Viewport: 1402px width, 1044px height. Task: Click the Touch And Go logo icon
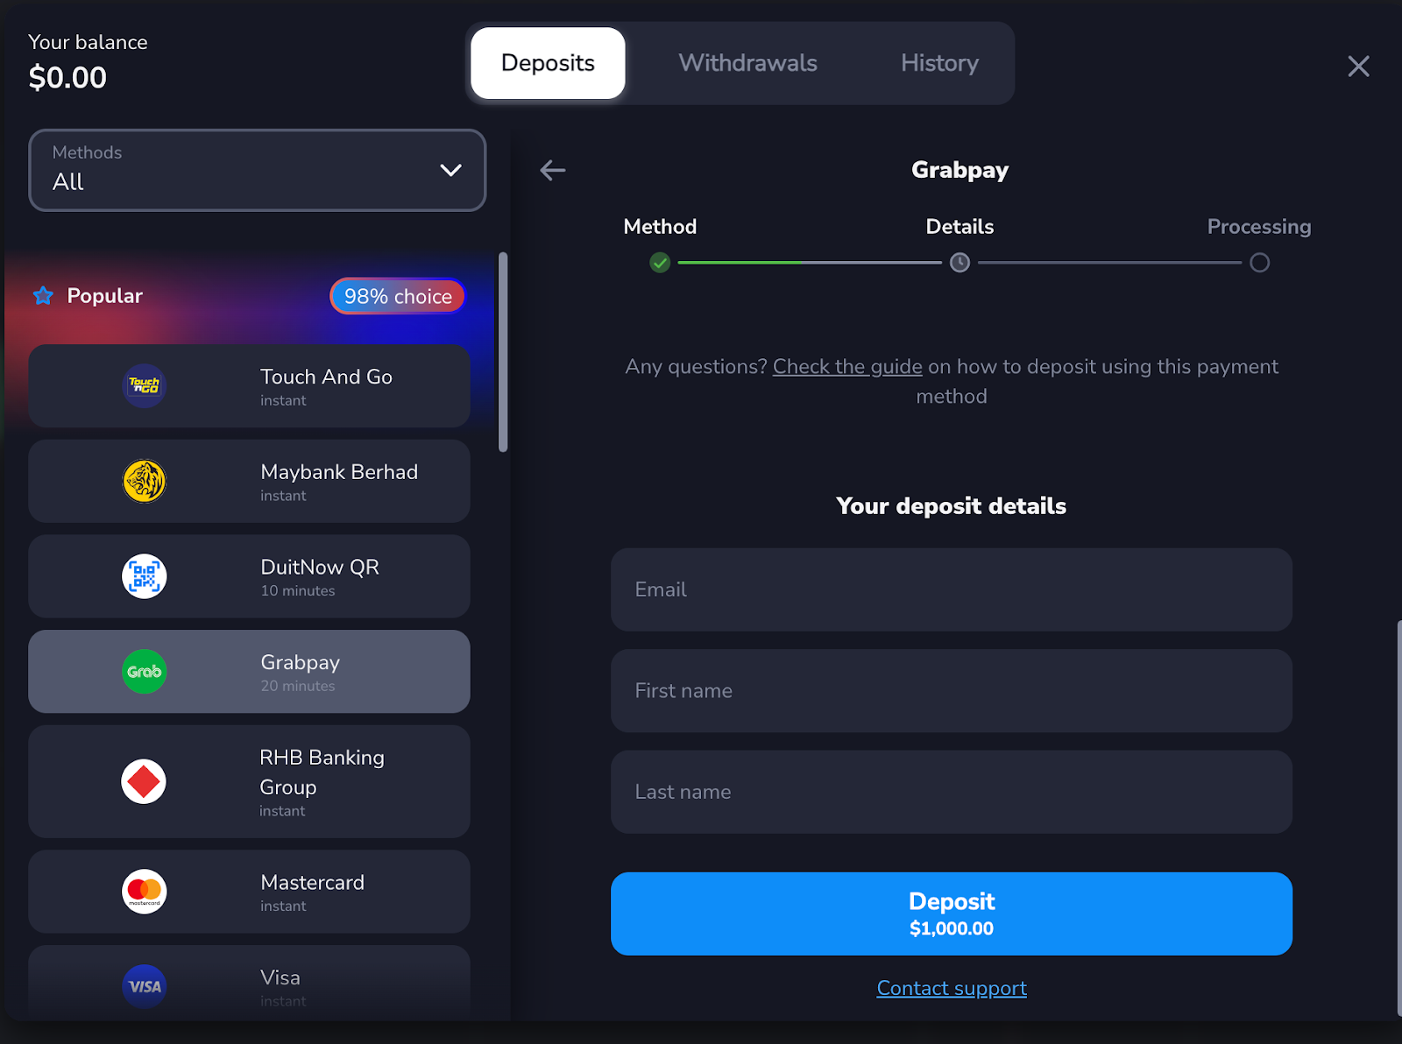point(144,385)
